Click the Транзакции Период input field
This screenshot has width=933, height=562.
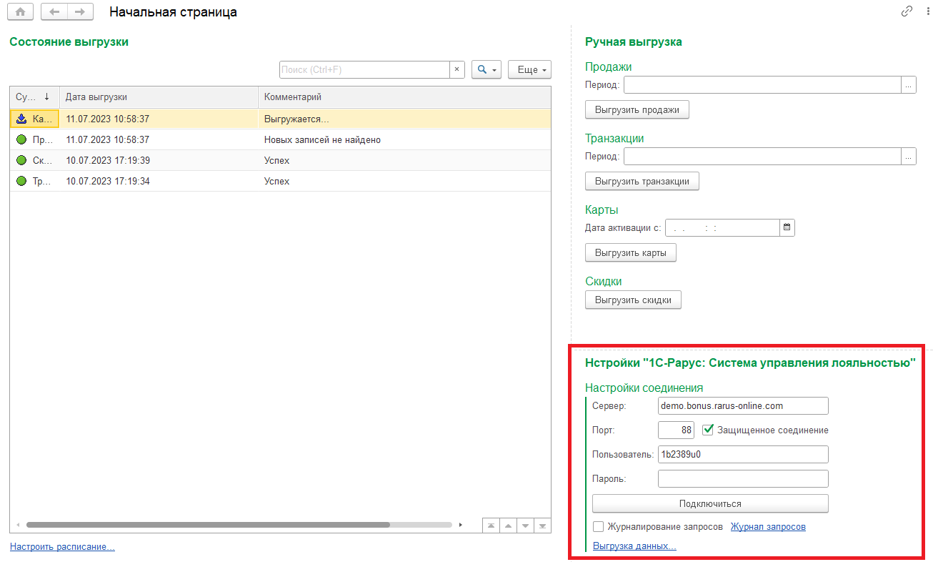click(762, 157)
